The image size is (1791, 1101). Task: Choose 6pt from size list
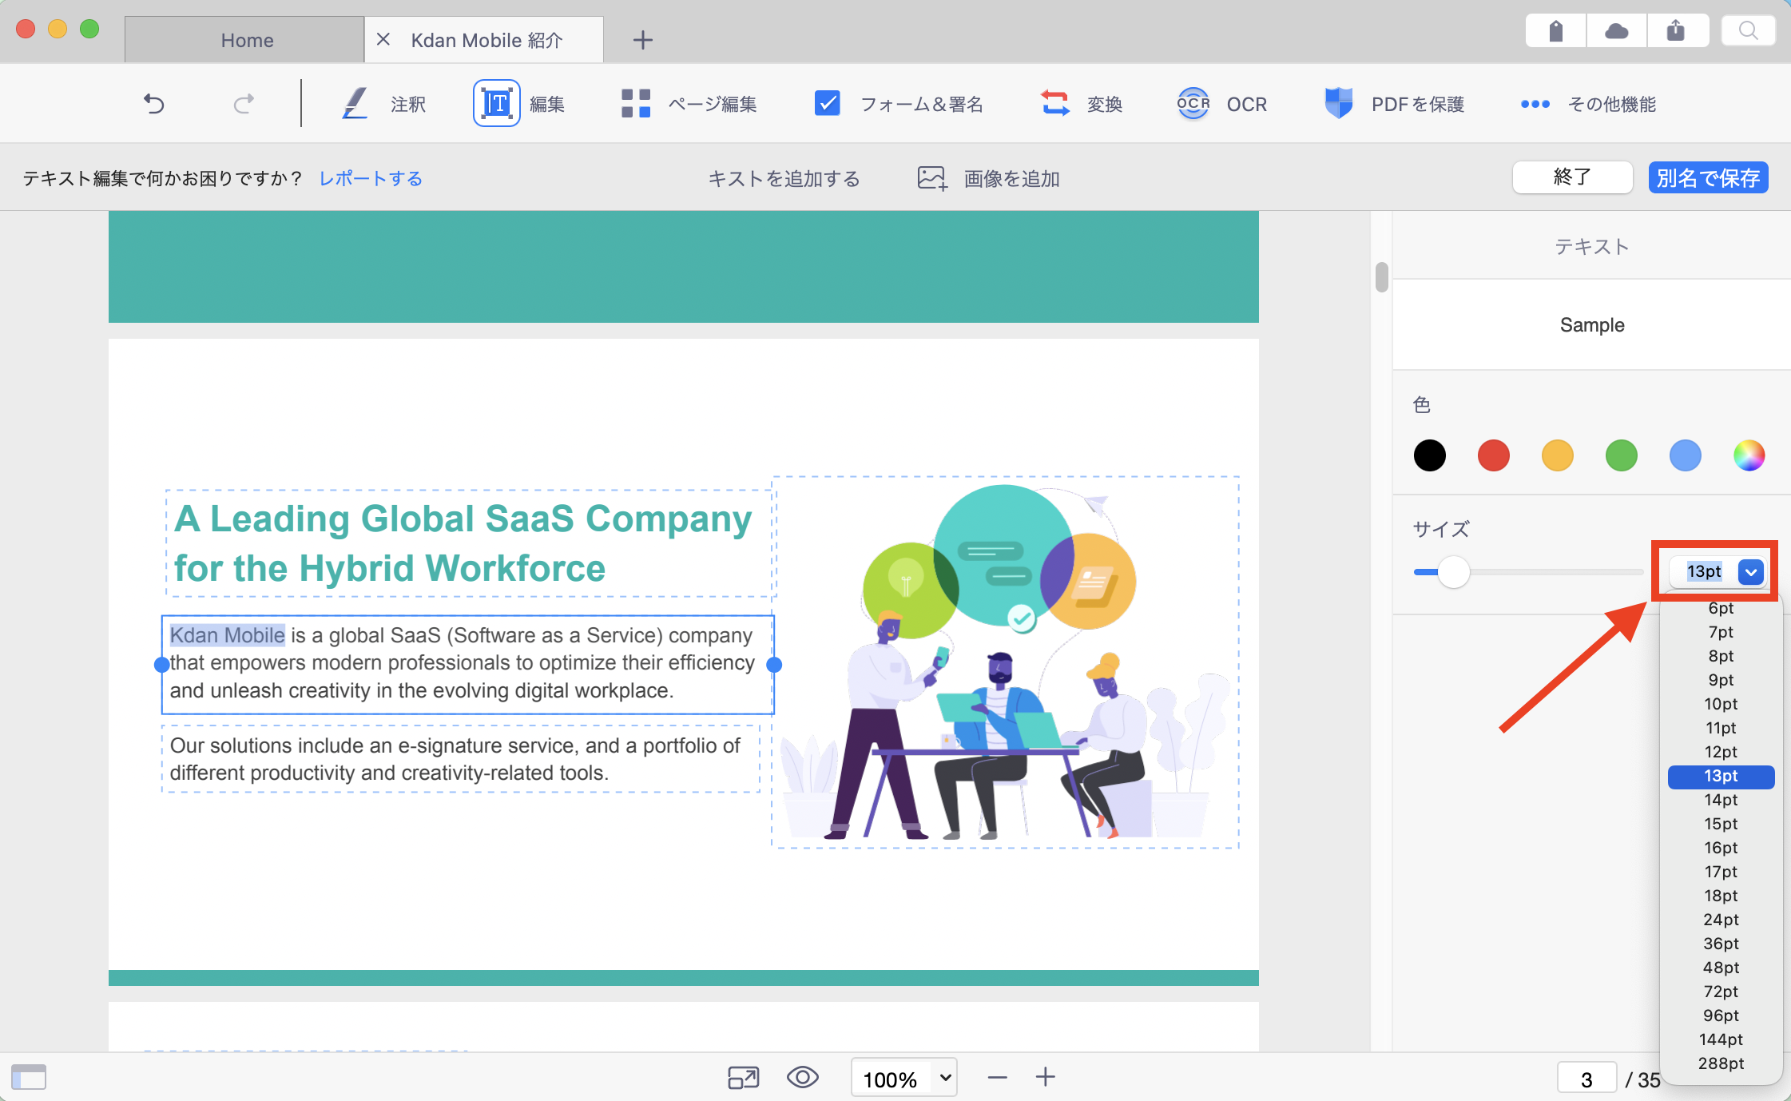click(x=1721, y=608)
